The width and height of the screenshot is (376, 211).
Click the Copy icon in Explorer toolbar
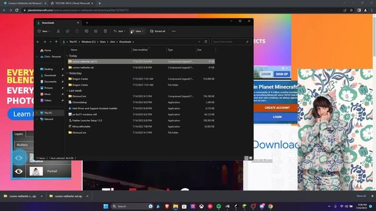point(68,31)
